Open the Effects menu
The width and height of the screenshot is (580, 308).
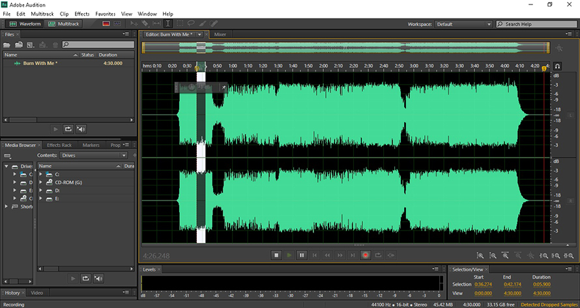81,14
